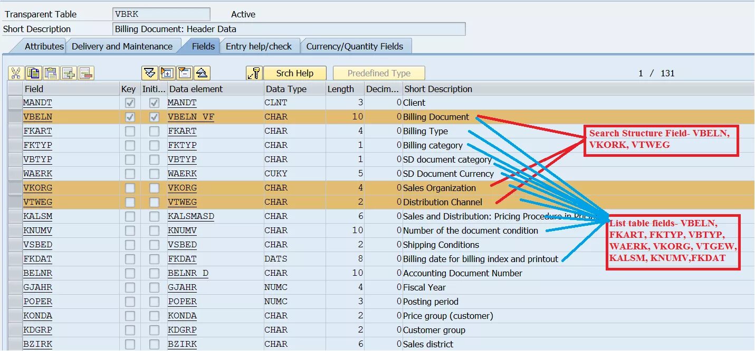
Task: Click the key-shaped search help assignment icon
Action: tap(255, 73)
